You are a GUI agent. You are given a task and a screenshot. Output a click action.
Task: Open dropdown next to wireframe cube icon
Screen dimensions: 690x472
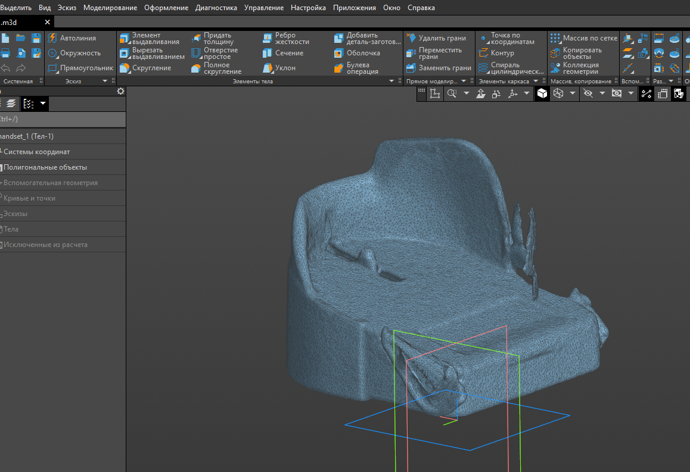[573, 93]
